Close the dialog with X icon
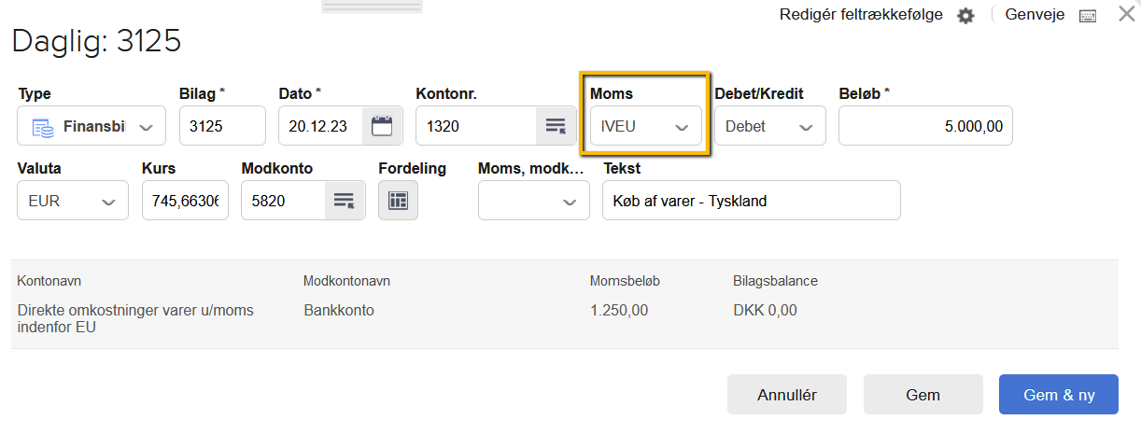This screenshot has height=434, width=1141. [x=1126, y=14]
